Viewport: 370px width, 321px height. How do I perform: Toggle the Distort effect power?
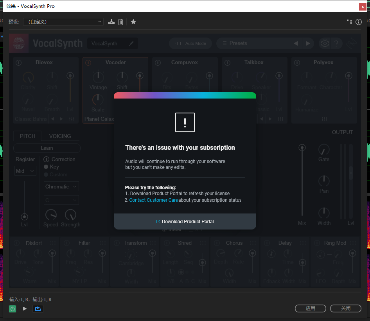[x=16, y=243]
